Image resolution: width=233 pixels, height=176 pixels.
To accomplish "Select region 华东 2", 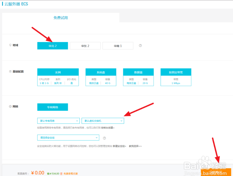I will (x=85, y=46).
